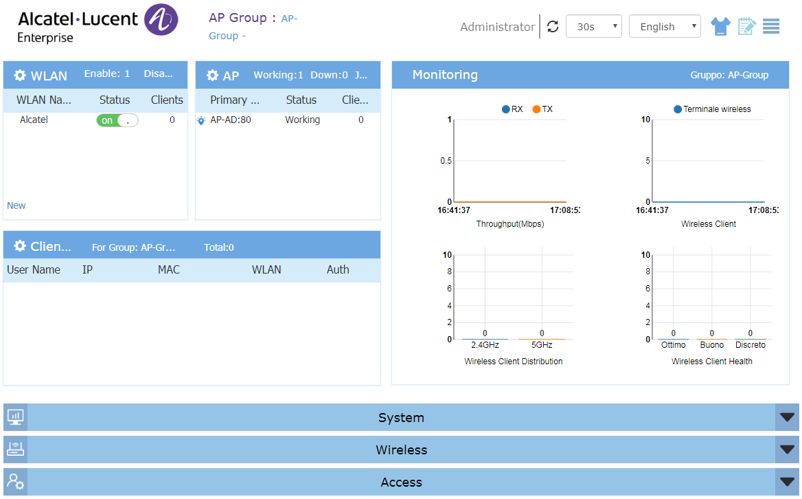Toggle the Alcatel WLAN status switch
Viewport: 802px width, 499px height.
(x=117, y=120)
